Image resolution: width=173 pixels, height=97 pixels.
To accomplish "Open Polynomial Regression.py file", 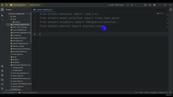I will click(x=21, y=65).
